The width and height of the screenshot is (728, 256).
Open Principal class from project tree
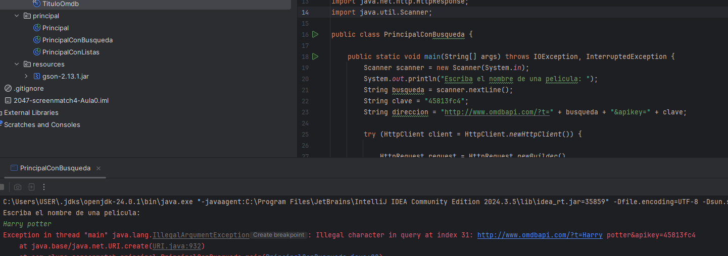click(x=56, y=28)
